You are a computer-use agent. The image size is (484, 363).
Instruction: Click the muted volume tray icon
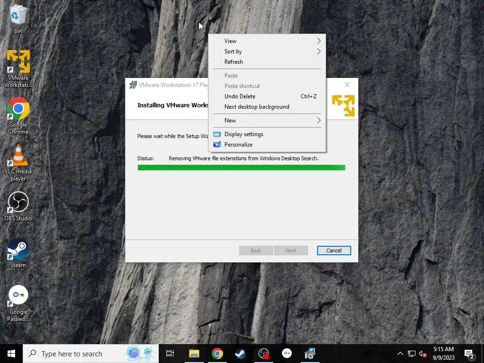point(423,354)
